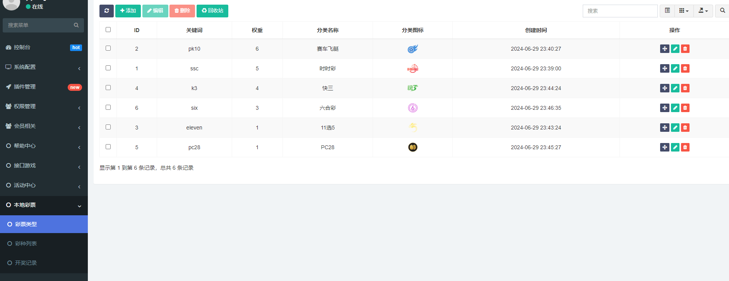Select the checkbox for the pk10 row
Image resolution: width=729 pixels, height=281 pixels.
click(108, 48)
